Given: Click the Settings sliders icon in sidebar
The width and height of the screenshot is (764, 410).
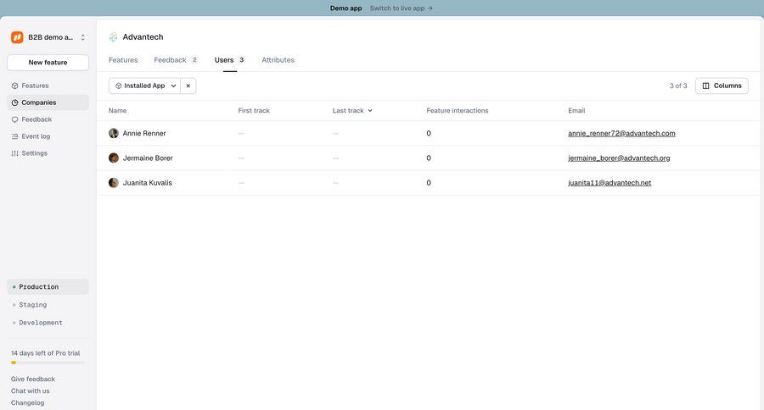Looking at the screenshot, I should (x=14, y=153).
